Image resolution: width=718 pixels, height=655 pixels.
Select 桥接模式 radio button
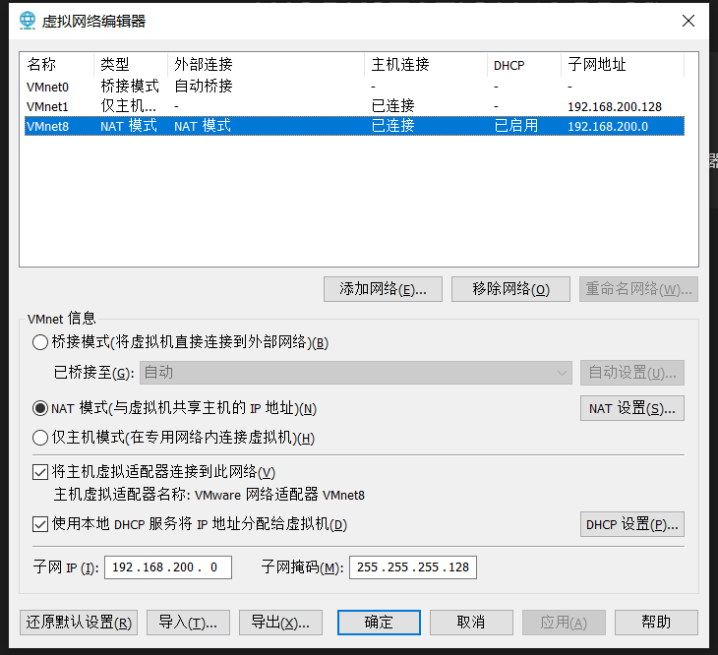click(x=40, y=342)
